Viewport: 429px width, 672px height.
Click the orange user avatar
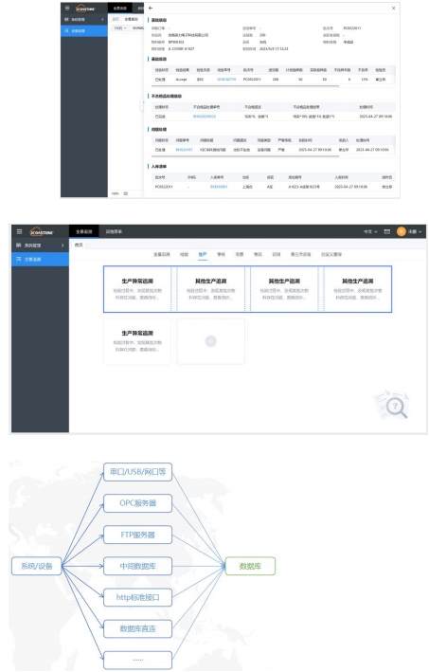pyautogui.click(x=402, y=231)
